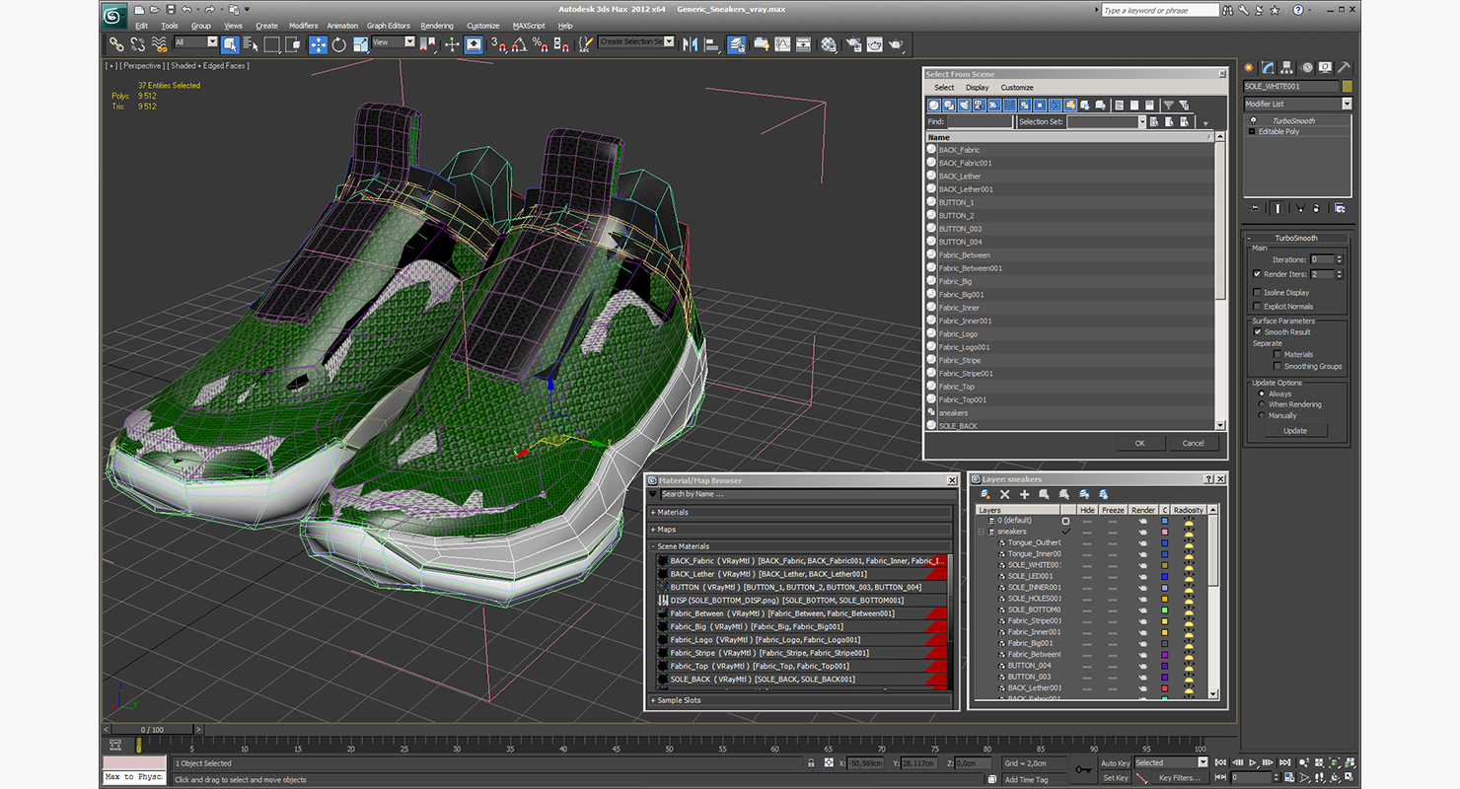Select When Rendering update option
1460x789 pixels.
pyautogui.click(x=1262, y=404)
